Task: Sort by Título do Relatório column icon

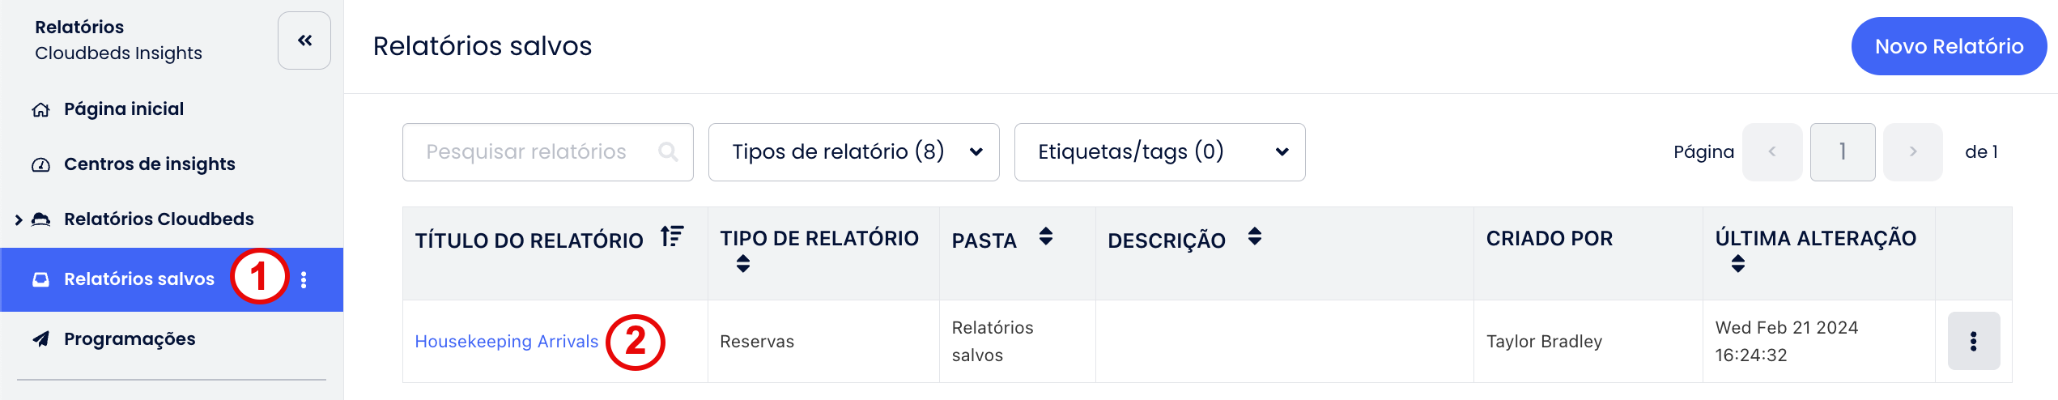Action: (x=672, y=236)
